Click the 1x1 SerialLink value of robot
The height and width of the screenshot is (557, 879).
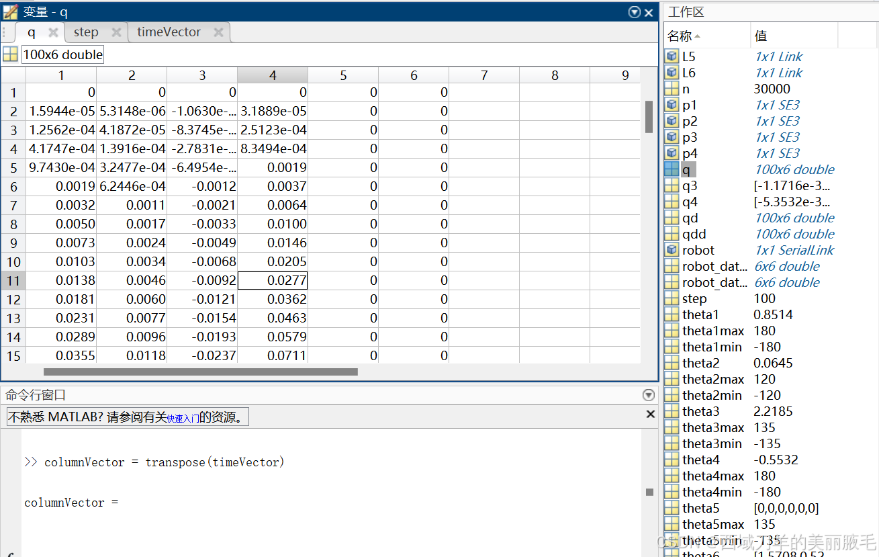[x=794, y=250]
